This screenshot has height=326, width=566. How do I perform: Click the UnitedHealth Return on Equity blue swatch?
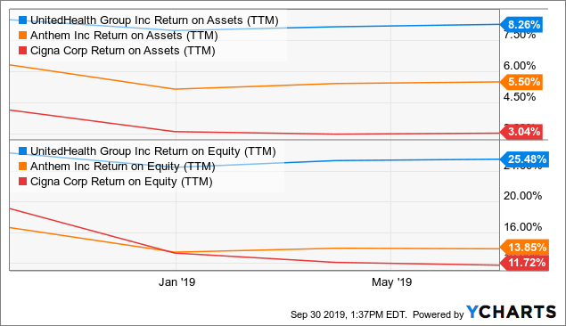pos(23,151)
